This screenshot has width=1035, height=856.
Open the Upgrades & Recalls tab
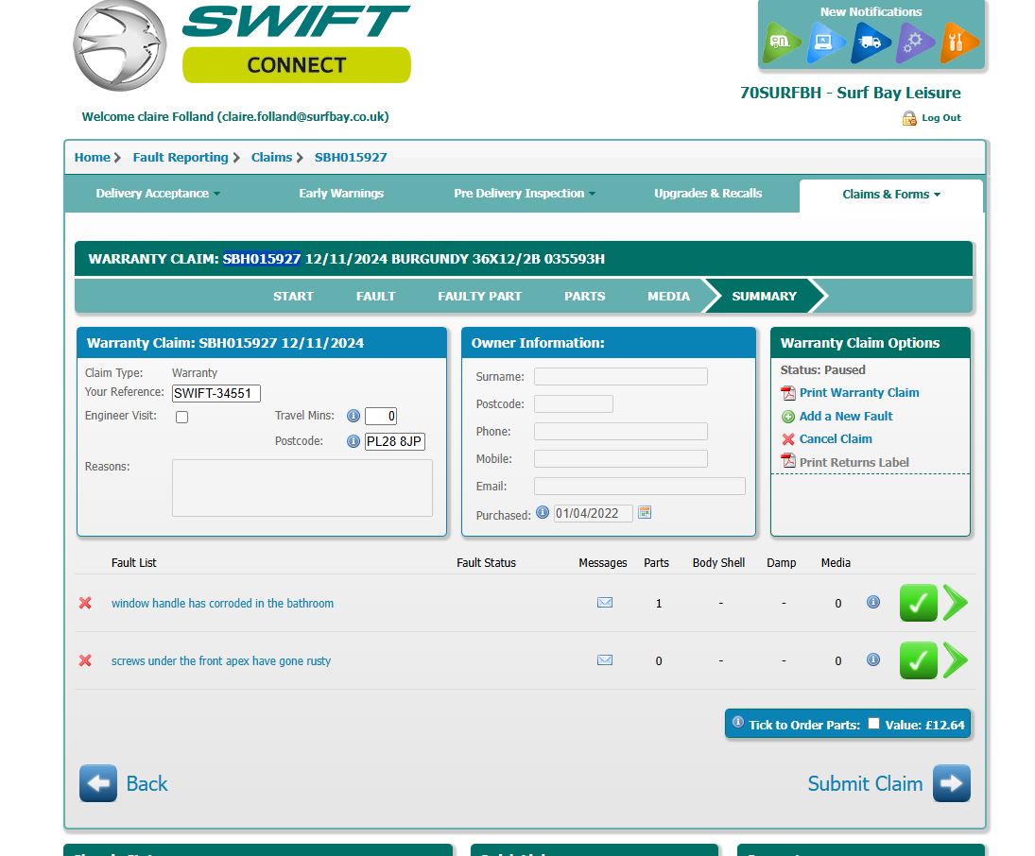click(708, 194)
